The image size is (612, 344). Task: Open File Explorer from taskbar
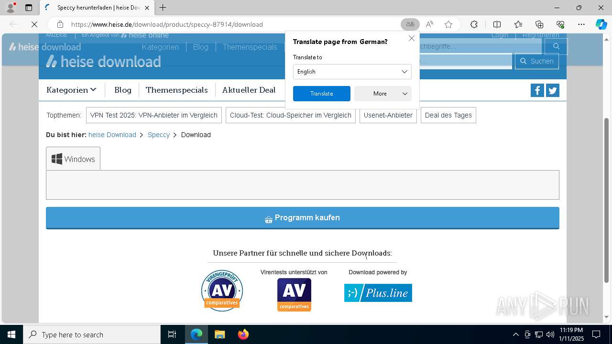219,334
